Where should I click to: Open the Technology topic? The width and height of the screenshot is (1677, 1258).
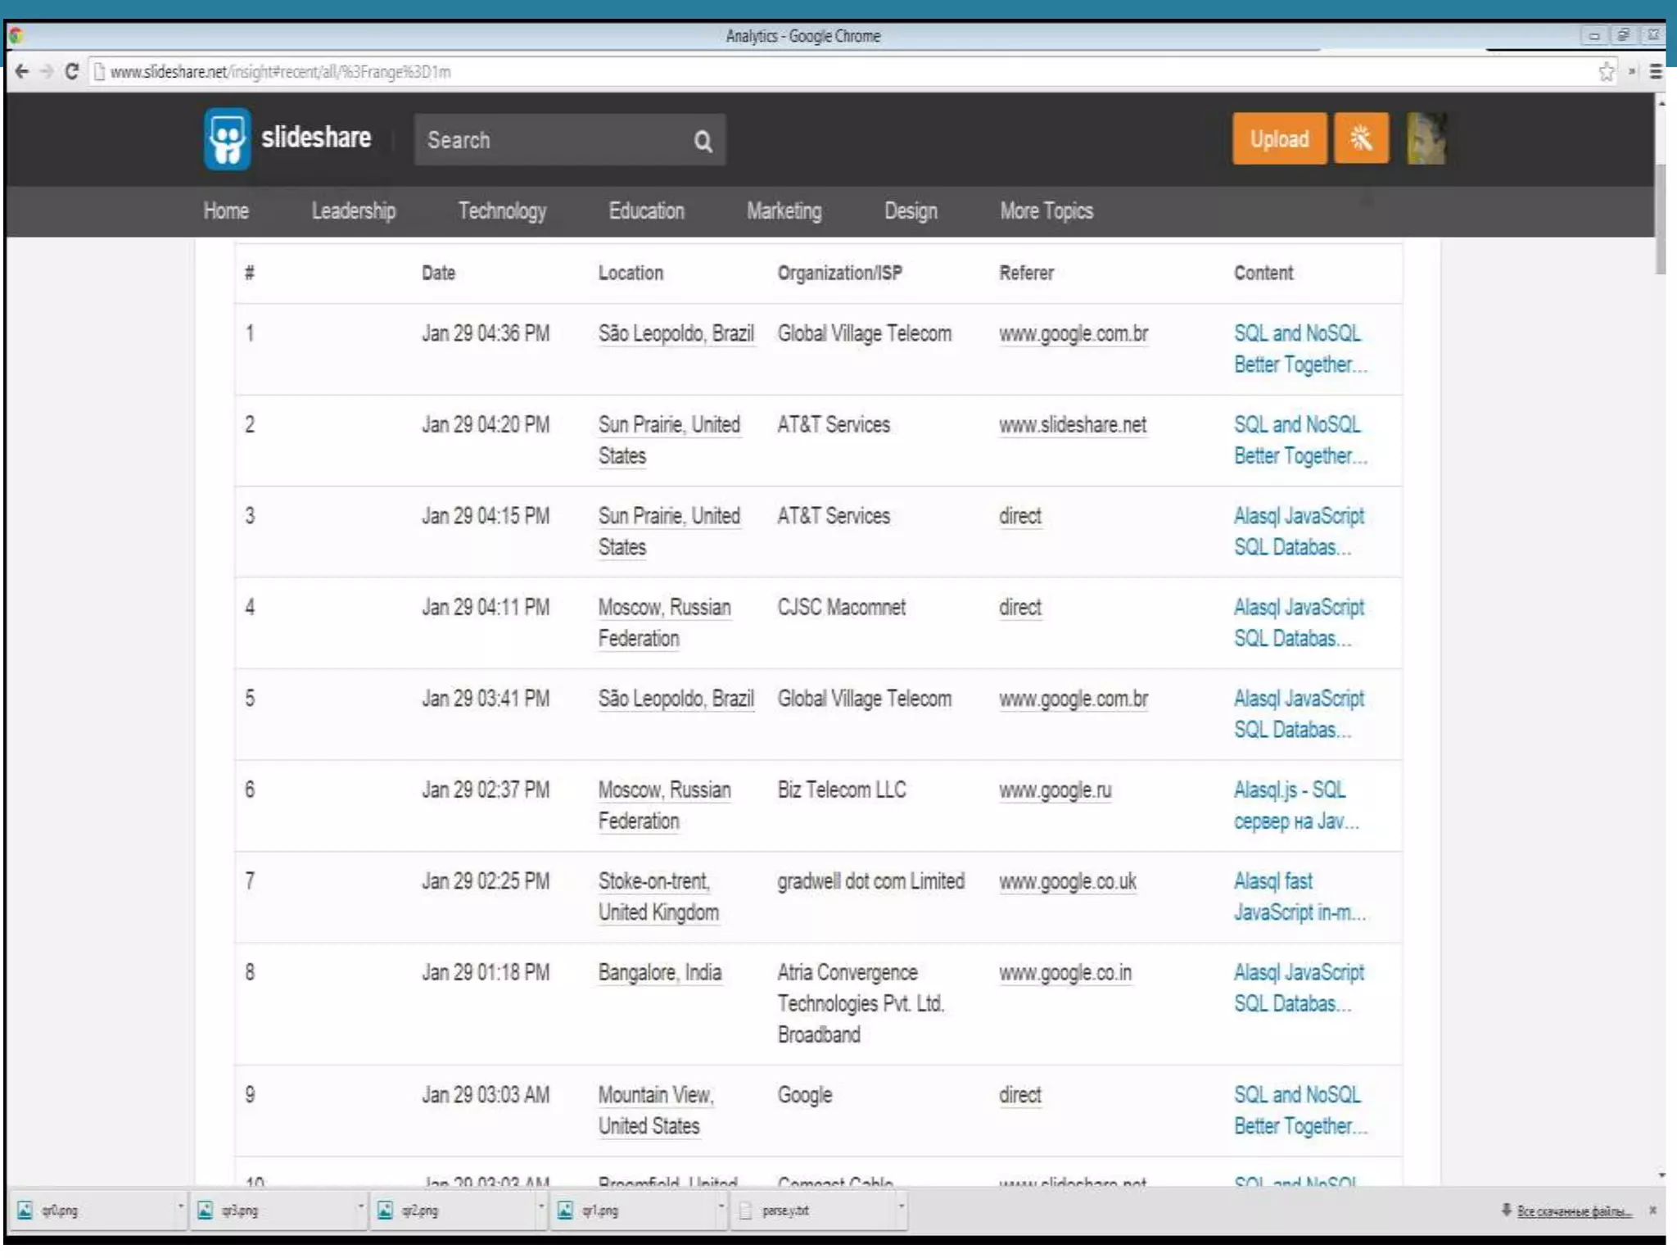(x=502, y=211)
